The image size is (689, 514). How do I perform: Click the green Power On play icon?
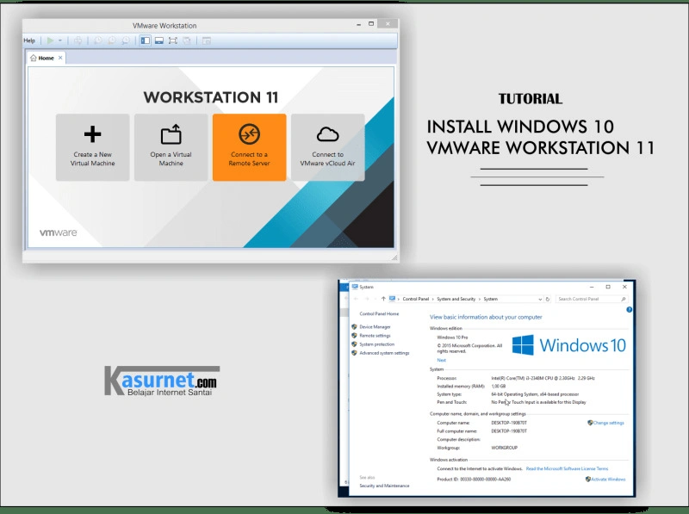tap(50, 40)
